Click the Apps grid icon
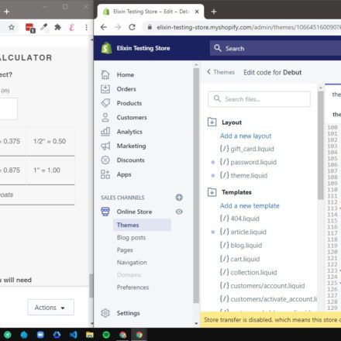 coord(105,174)
